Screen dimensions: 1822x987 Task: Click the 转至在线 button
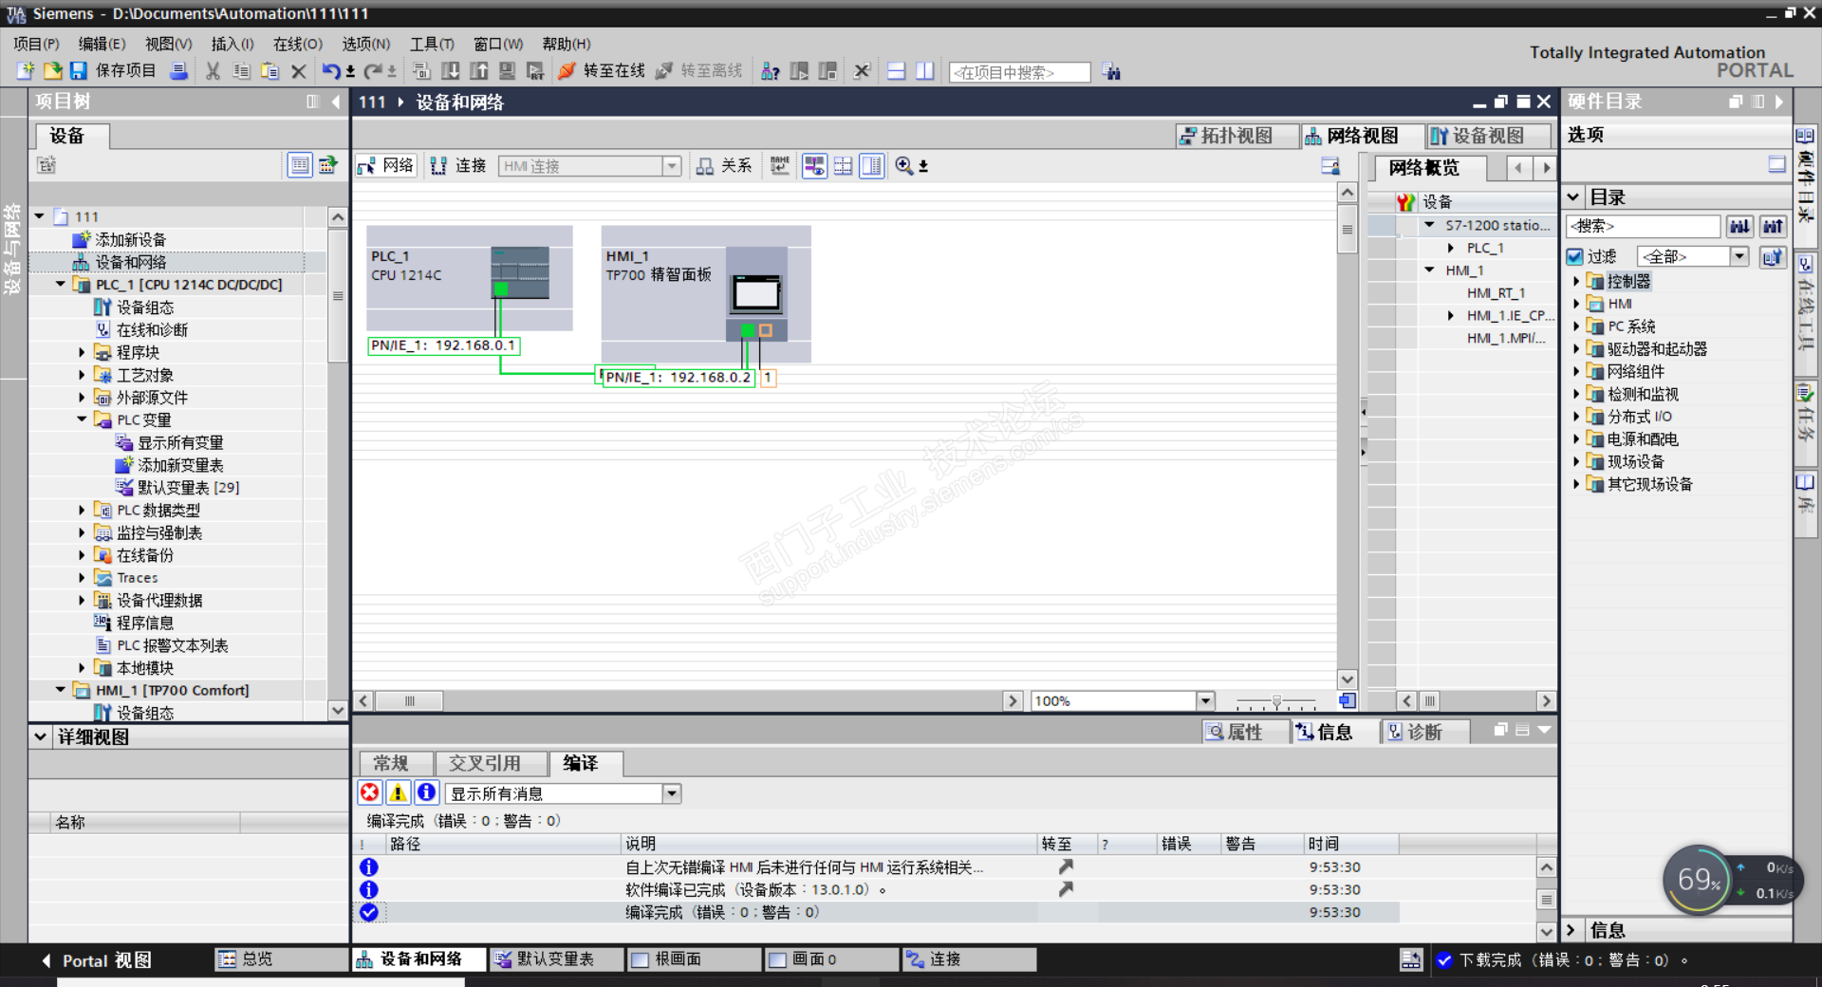click(601, 71)
